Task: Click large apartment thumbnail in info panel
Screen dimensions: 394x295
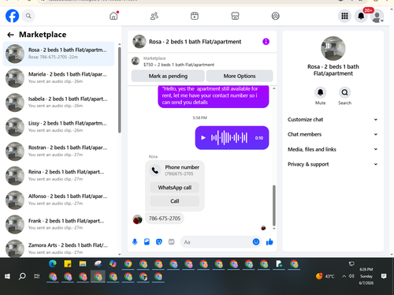Action: tap(333, 48)
